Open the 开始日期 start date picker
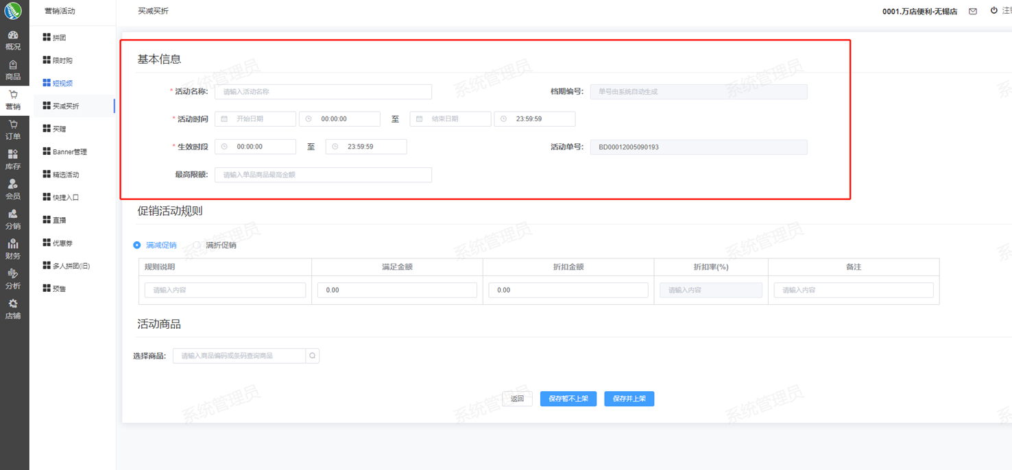 (255, 119)
